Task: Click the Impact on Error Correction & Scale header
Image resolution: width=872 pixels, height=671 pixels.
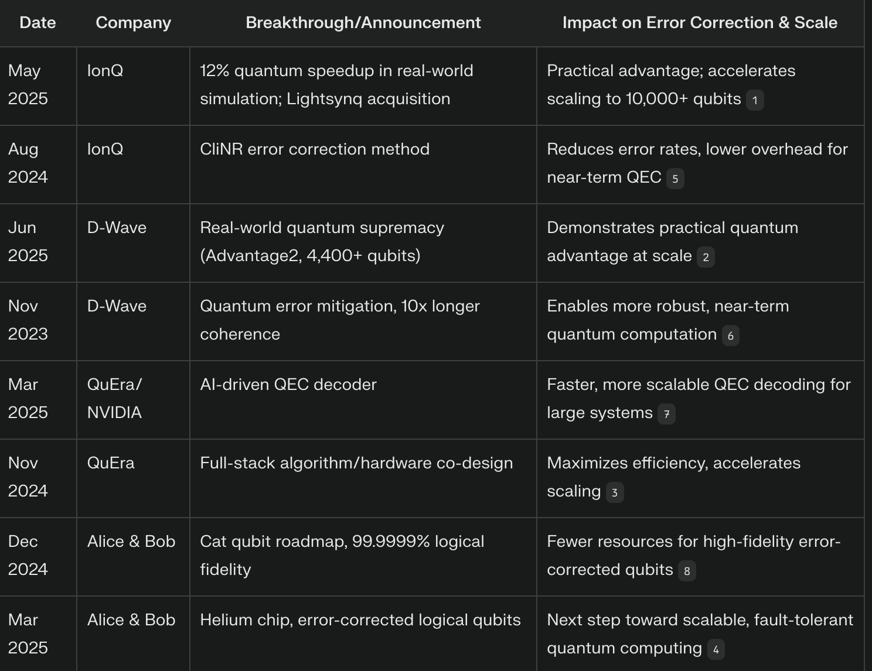Action: pos(700,23)
